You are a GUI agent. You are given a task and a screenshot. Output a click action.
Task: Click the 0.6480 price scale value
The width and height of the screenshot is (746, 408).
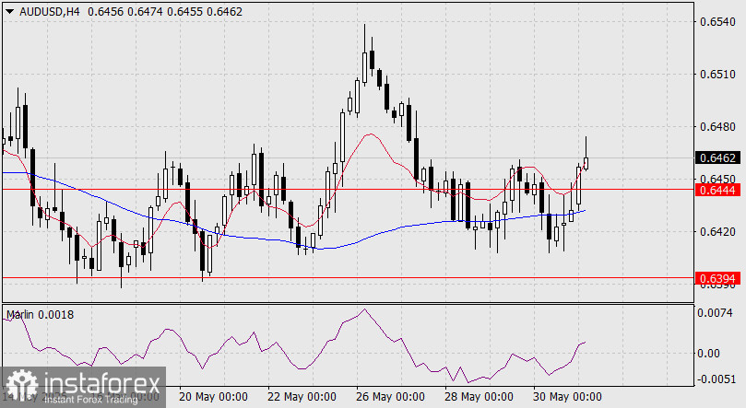[x=717, y=127]
